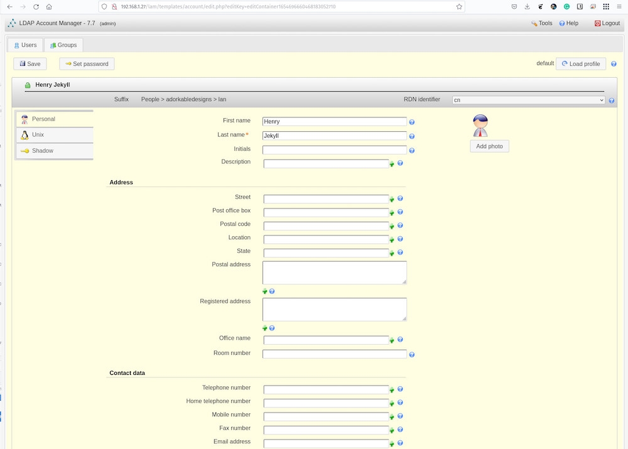The image size is (628, 449).
Task: Load the default profile
Action: (x=580, y=63)
